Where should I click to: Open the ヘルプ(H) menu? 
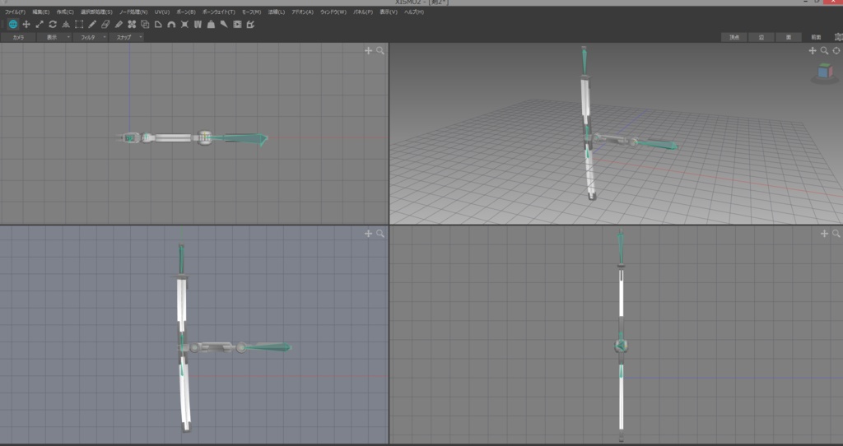tap(414, 12)
